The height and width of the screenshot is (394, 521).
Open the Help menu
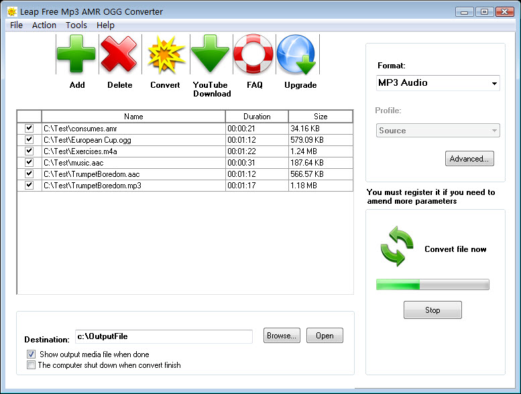(105, 25)
